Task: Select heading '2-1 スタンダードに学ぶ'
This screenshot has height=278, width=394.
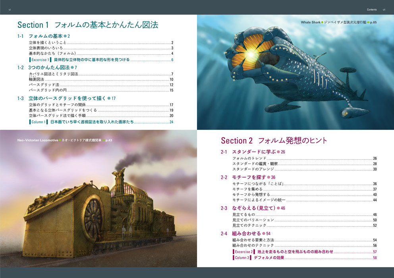Action: tap(253, 152)
